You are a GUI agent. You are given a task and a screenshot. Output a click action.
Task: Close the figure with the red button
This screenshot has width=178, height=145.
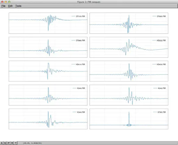(x=2, y=2)
